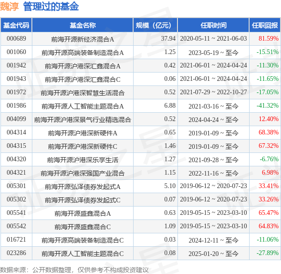
Task: Select fund name 前海开源弘泽债券发起式A
Action: 83,187
